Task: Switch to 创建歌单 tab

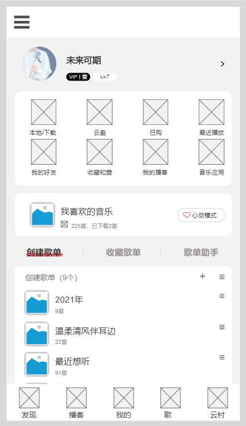Action: 44,252
